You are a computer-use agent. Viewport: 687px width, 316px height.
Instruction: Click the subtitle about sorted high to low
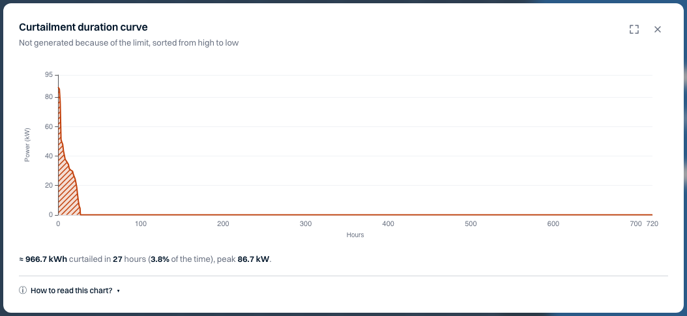tap(129, 43)
